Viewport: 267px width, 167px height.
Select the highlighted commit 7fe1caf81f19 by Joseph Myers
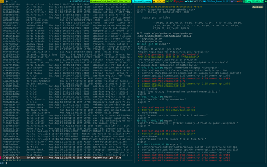[67, 158]
